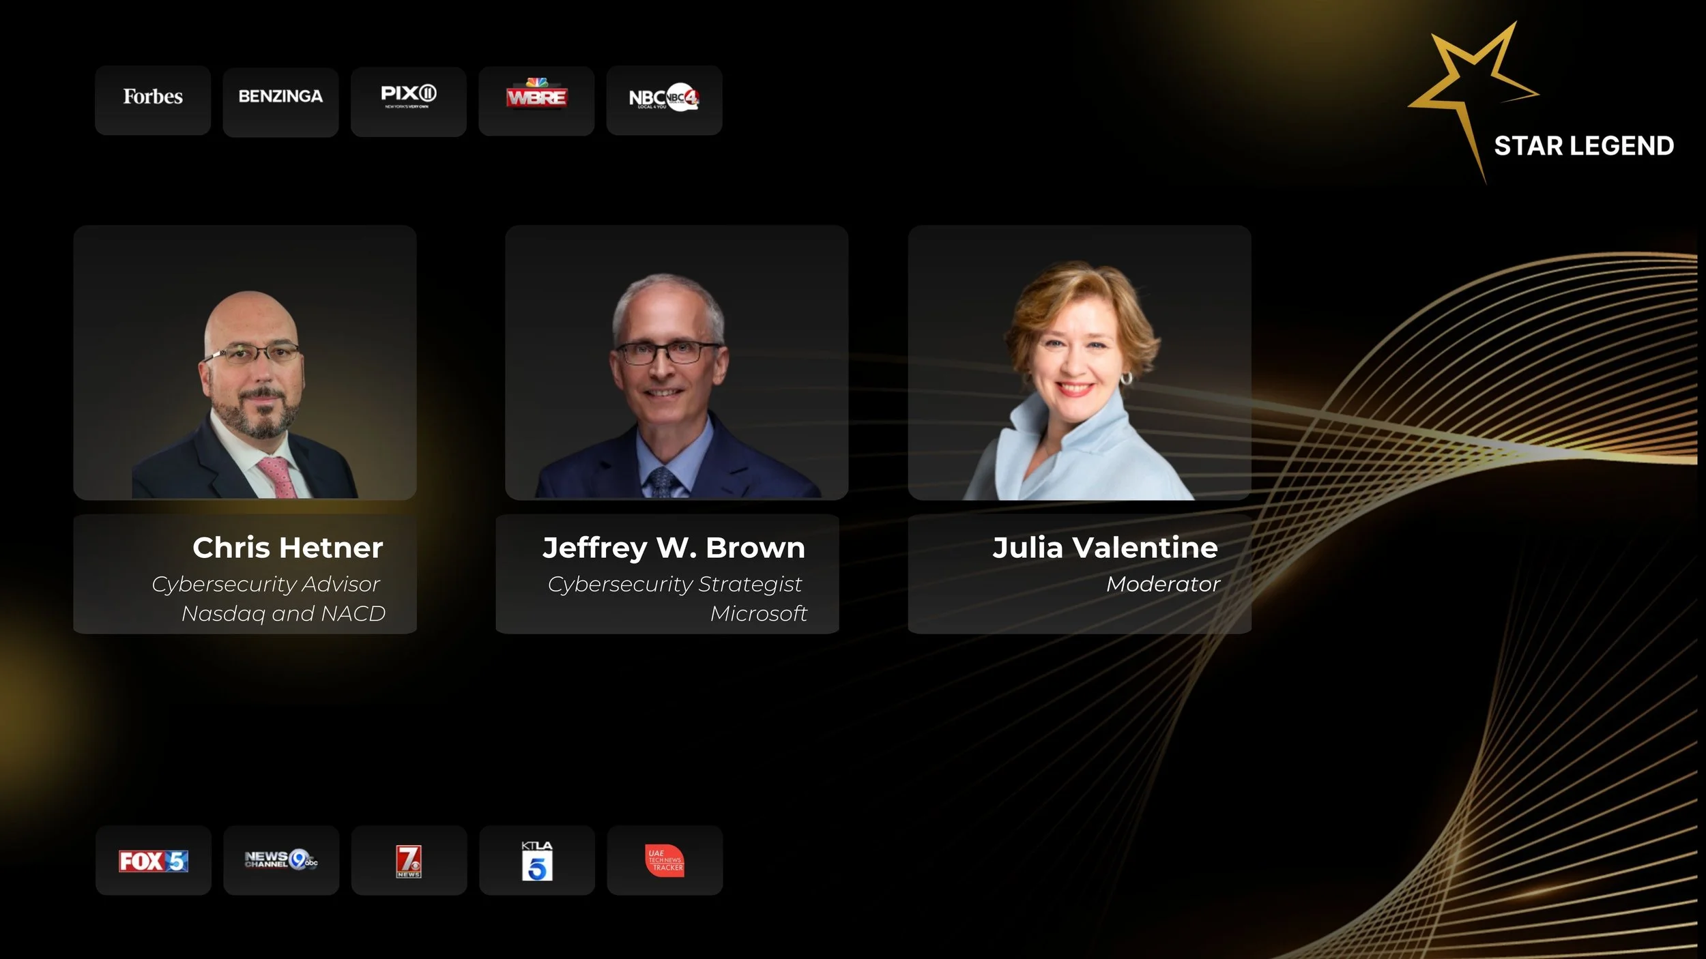Click the FOX 5 logo tile
The image size is (1706, 959).
(153, 860)
